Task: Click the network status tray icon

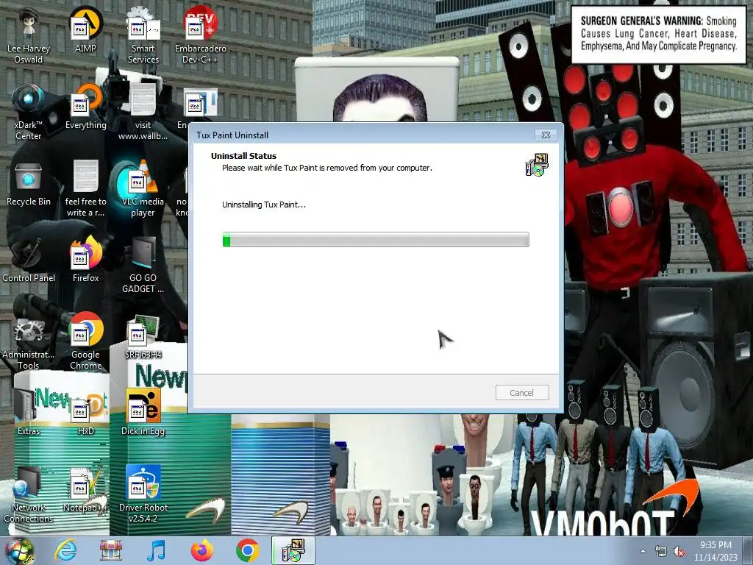Action: coord(661,552)
